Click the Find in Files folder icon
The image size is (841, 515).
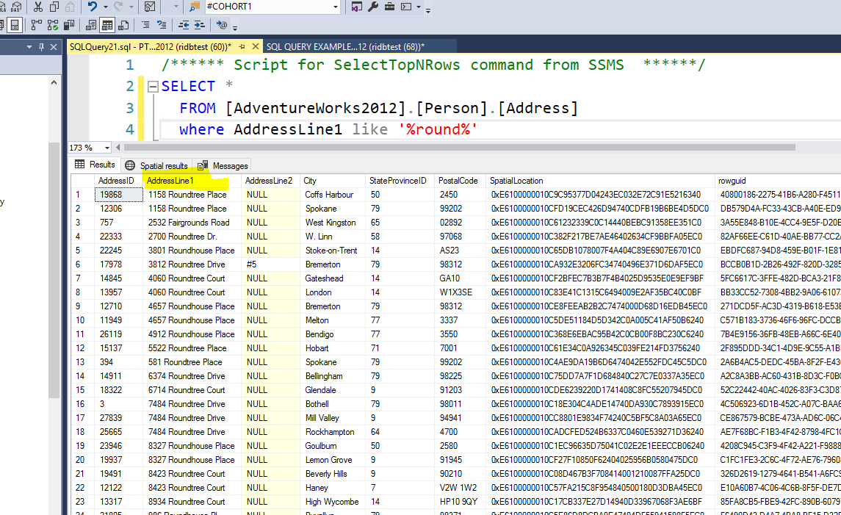click(194, 7)
